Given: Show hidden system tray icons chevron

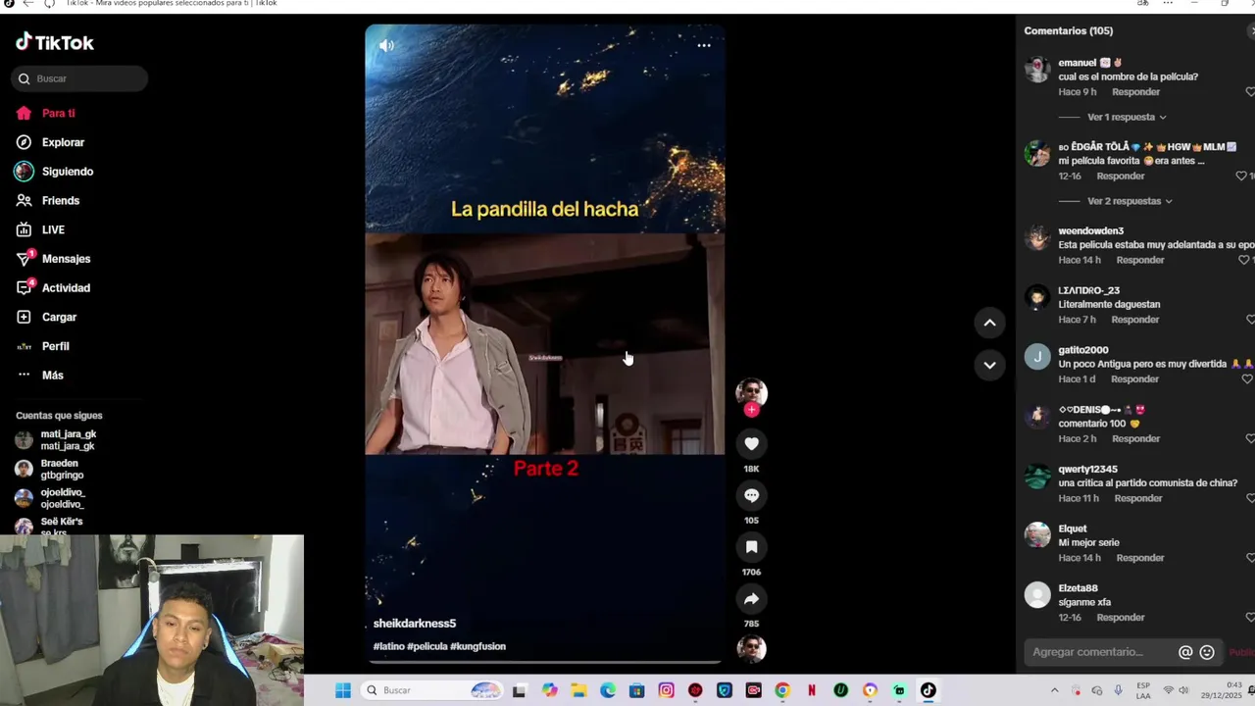Looking at the screenshot, I should (x=1055, y=690).
